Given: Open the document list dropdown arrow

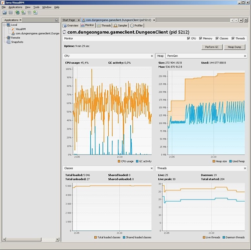Looking at the screenshot, I should [x=241, y=20].
